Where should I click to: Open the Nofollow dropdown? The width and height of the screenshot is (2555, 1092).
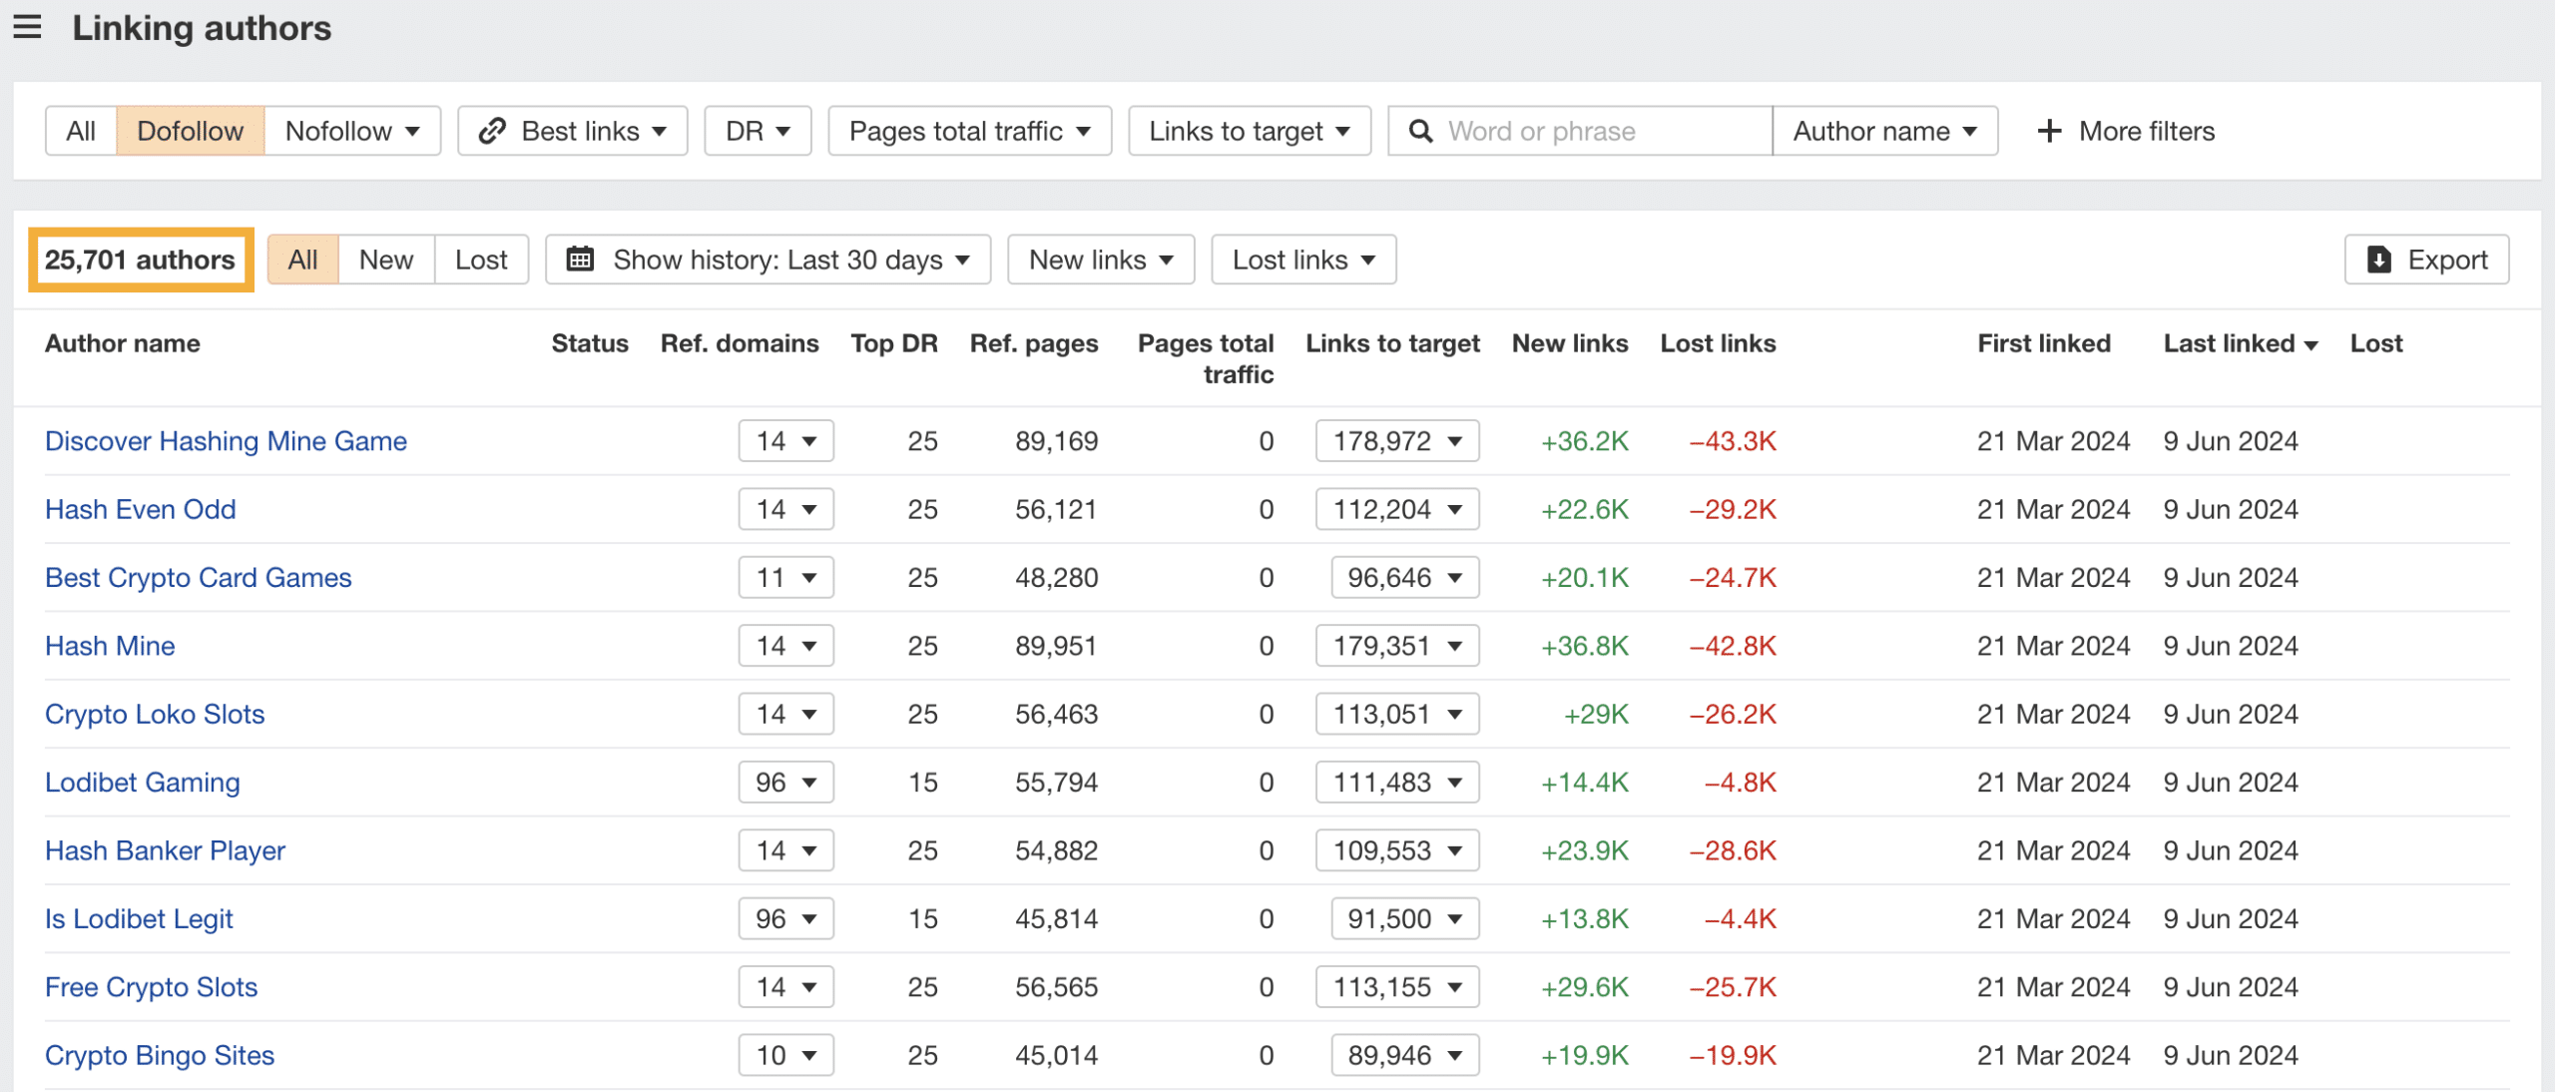coord(352,131)
